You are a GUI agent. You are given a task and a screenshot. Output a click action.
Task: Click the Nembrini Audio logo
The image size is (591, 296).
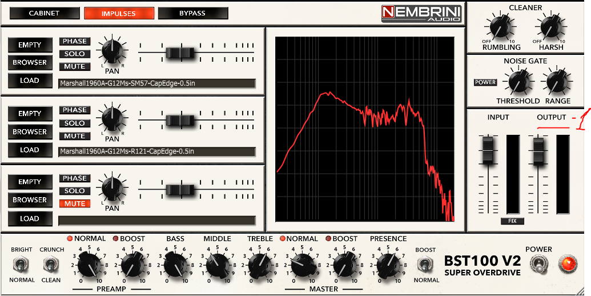coord(421,14)
